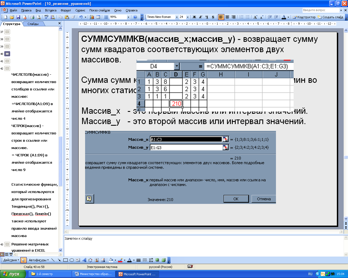The width and height of the screenshot is (348, 278).
Task: Align text right with the Right alignment button
Action: click(x=234, y=17)
